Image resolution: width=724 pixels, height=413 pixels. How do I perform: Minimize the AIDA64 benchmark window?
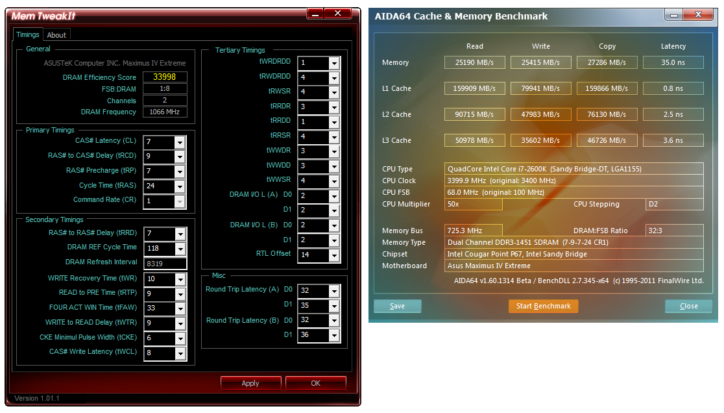pos(673,15)
